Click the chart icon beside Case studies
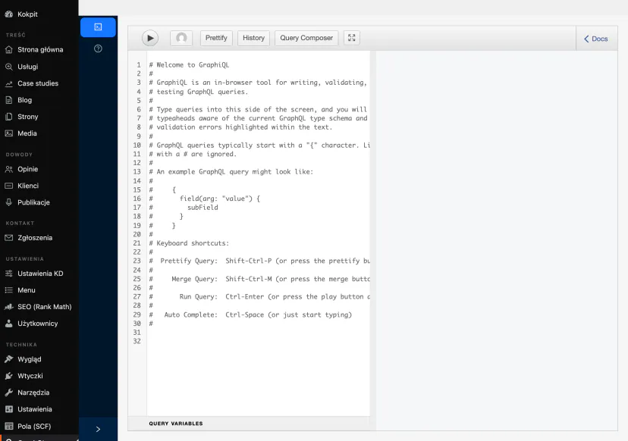The width and height of the screenshot is (628, 441). tap(9, 83)
